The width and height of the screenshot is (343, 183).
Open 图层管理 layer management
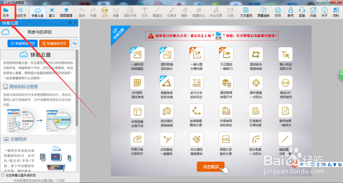click(x=66, y=12)
